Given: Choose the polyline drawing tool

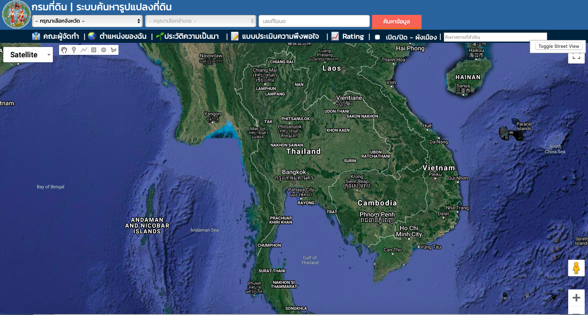Looking at the screenshot, I should pos(83,49).
